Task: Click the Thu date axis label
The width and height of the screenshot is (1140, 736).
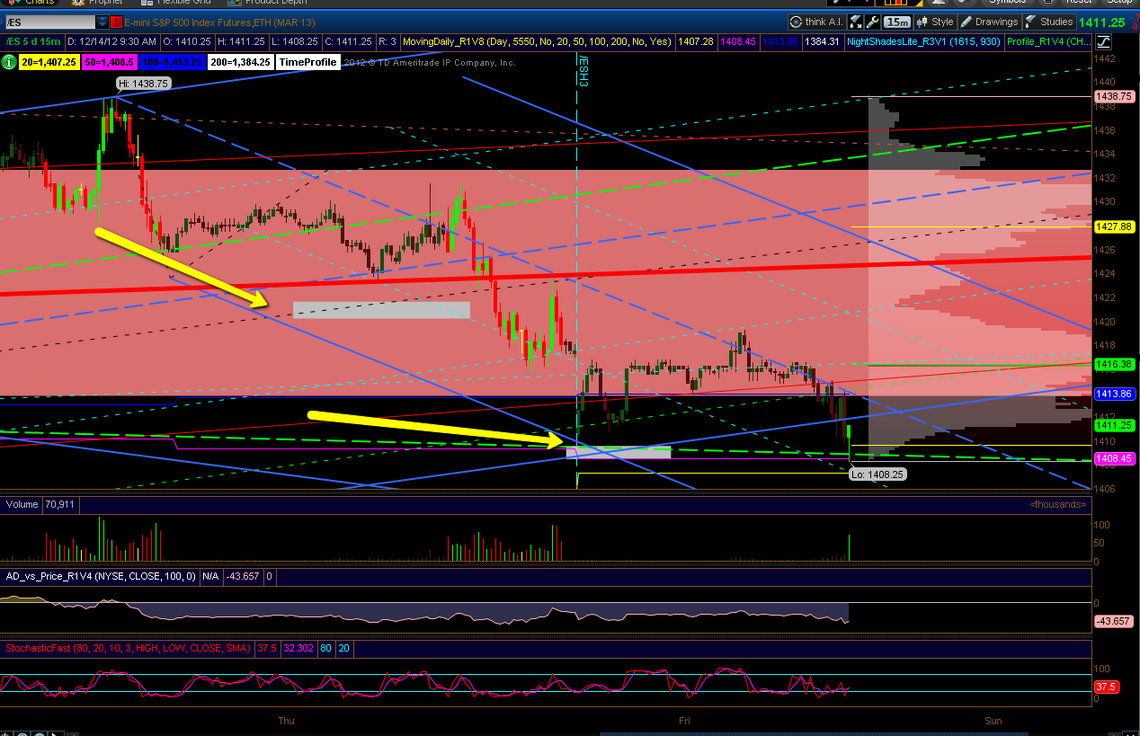Action: point(286,721)
